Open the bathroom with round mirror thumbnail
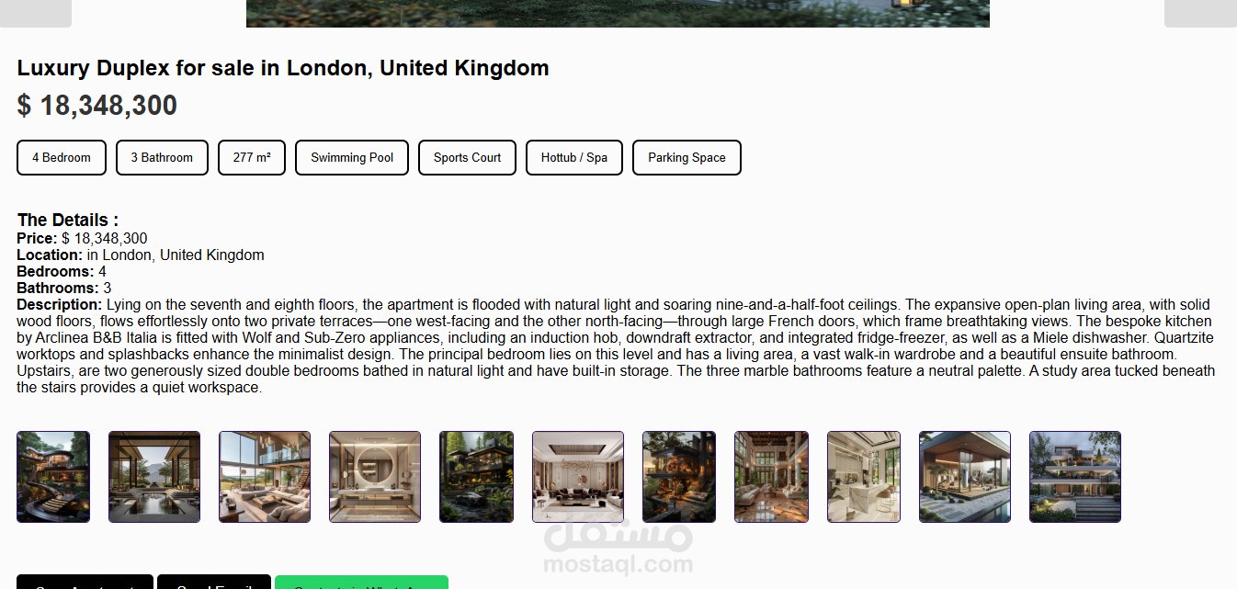This screenshot has width=1237, height=589. [x=375, y=477]
